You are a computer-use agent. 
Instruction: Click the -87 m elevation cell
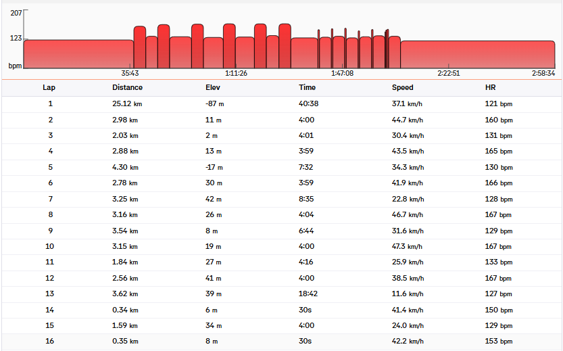[215, 104]
